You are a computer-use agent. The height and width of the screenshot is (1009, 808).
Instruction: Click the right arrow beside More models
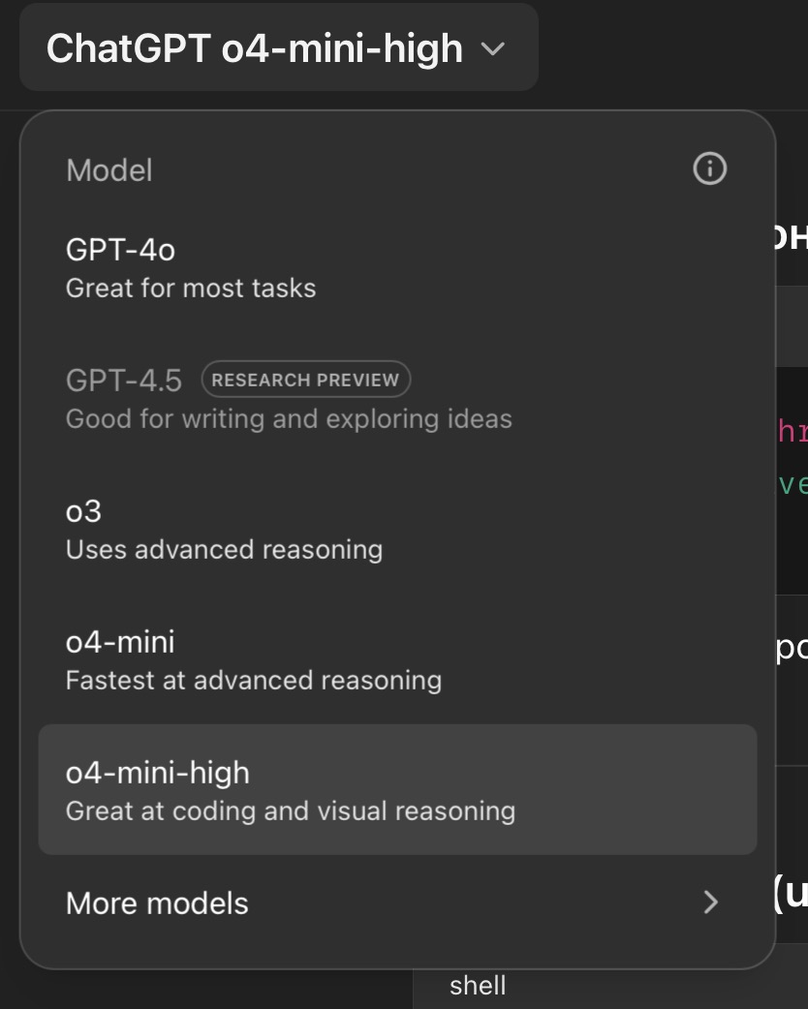click(711, 902)
